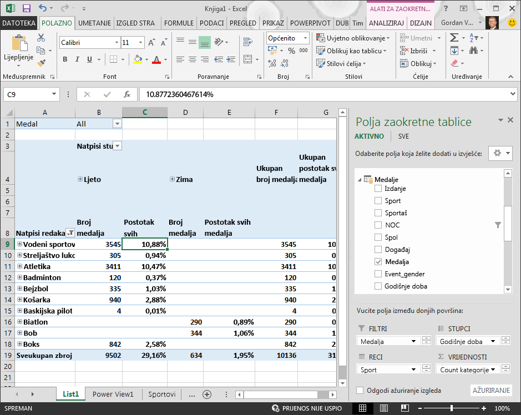Screen dimensions: 521x415
Task: Switch to the PODACI ribbon tab
Action: point(211,23)
